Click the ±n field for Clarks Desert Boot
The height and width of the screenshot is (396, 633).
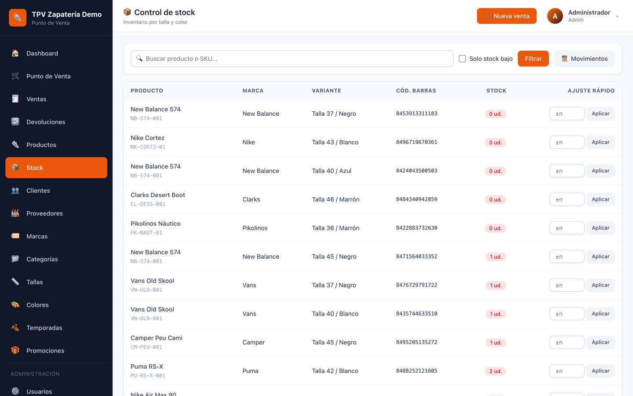(x=567, y=199)
